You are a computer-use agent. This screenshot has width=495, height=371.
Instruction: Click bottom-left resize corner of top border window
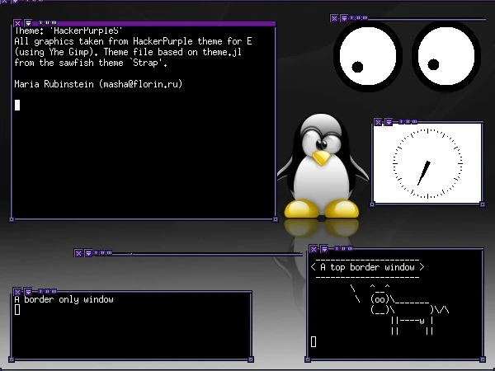[308, 359]
